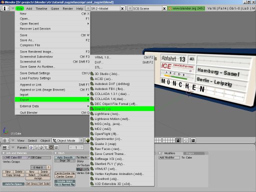The image size is (256, 192).
Task: Open the Scene context icon beside Editing
Action: pyautogui.click(x=56, y=147)
